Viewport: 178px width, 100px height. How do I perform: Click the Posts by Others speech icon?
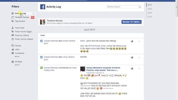point(13,35)
